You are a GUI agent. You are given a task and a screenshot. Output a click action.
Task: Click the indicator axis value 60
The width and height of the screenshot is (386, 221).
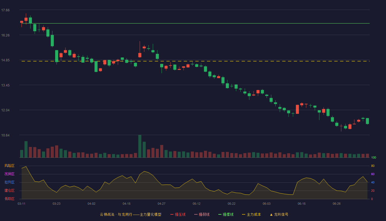click(x=373, y=174)
